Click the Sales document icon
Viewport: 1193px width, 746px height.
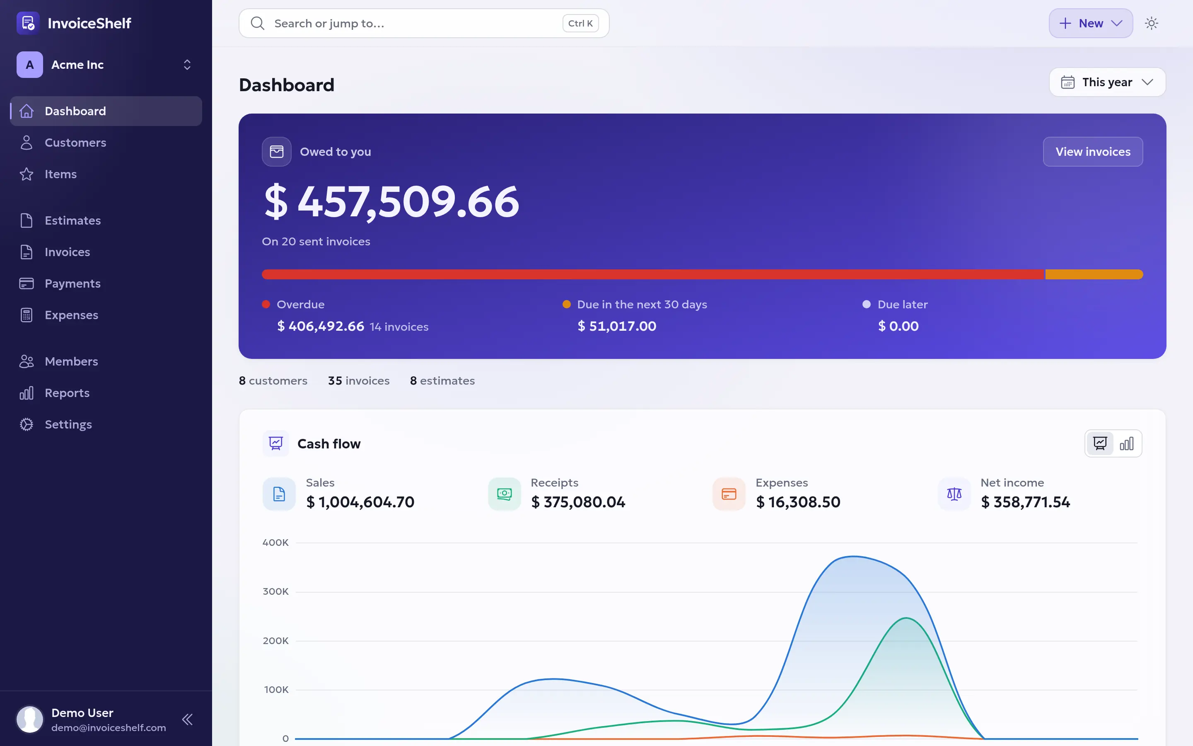[x=279, y=494]
